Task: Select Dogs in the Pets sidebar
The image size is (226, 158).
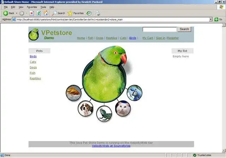Action: tap(33, 67)
